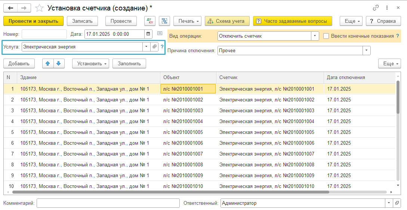The height and width of the screenshot is (210, 407).
Task: Add form to favorites with star icon
Action: (x=39, y=8)
